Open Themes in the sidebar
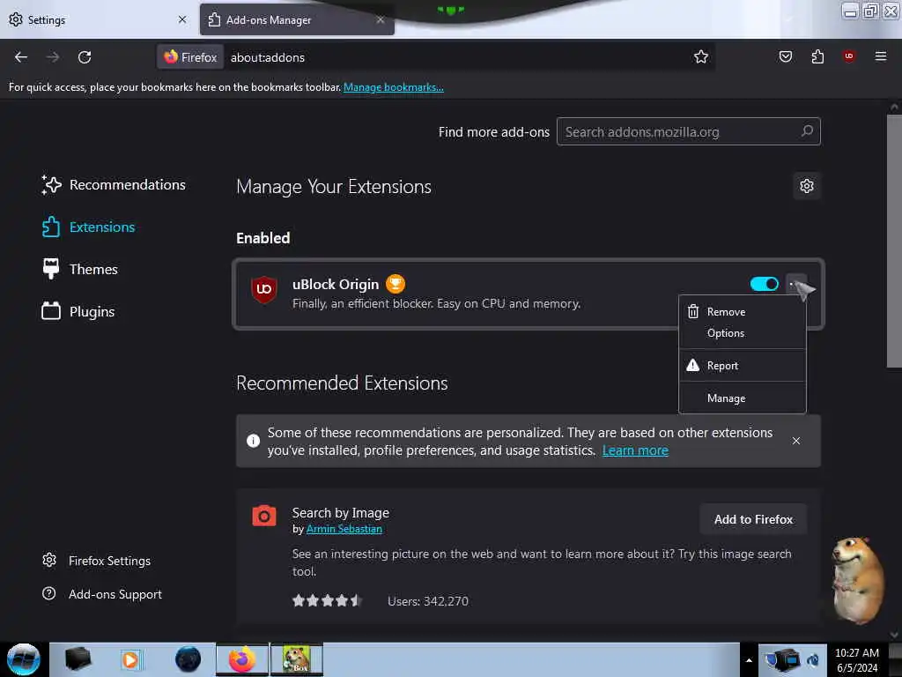Screen dimensions: 902x677 (80, 270)
